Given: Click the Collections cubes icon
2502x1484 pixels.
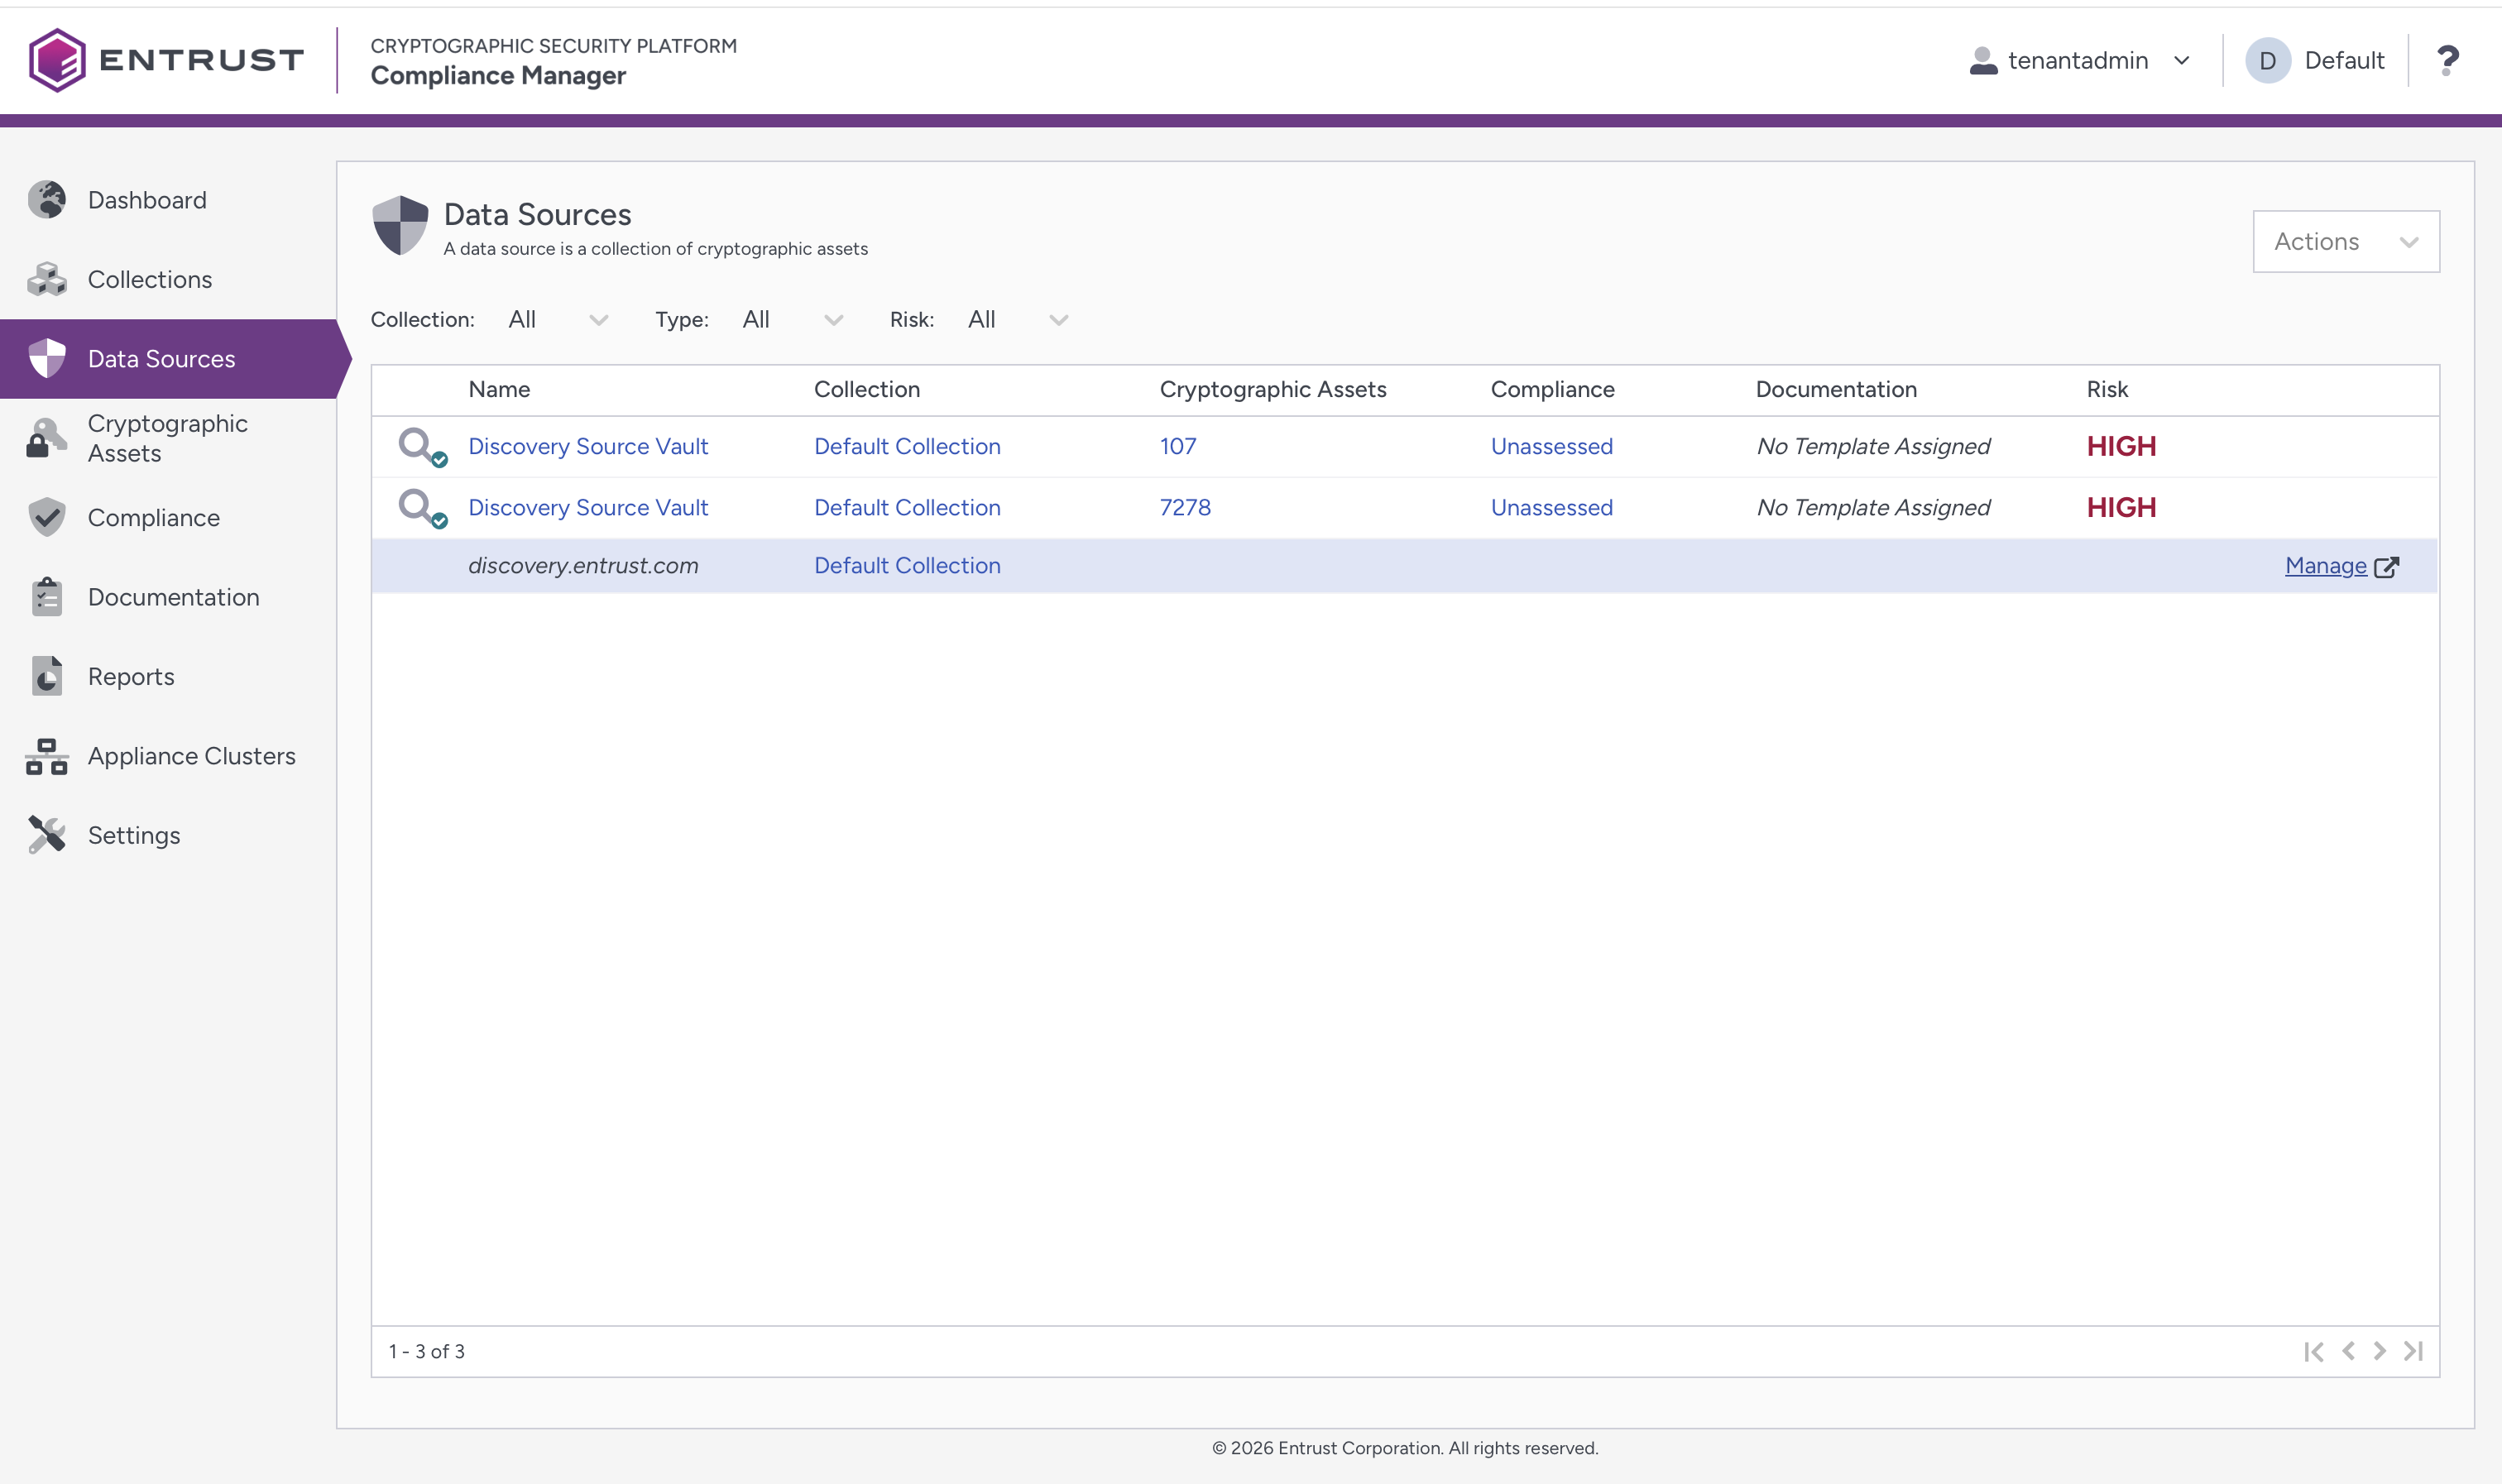Looking at the screenshot, I should click(x=46, y=279).
